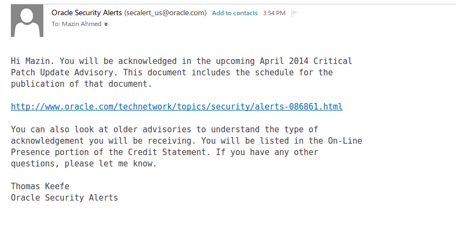The height and width of the screenshot is (225, 456).
Task: Click the 'older advisories' sentence line
Action: [x=164, y=130]
